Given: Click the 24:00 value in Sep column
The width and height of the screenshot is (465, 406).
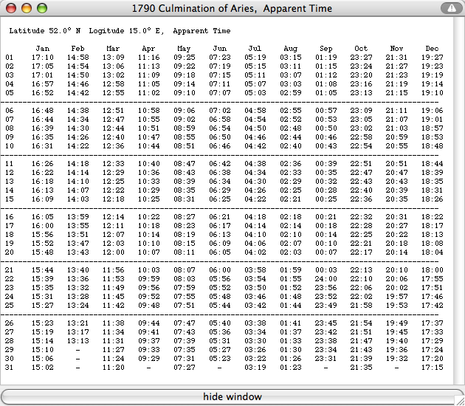Looking at the screenshot, I should click(326, 278).
